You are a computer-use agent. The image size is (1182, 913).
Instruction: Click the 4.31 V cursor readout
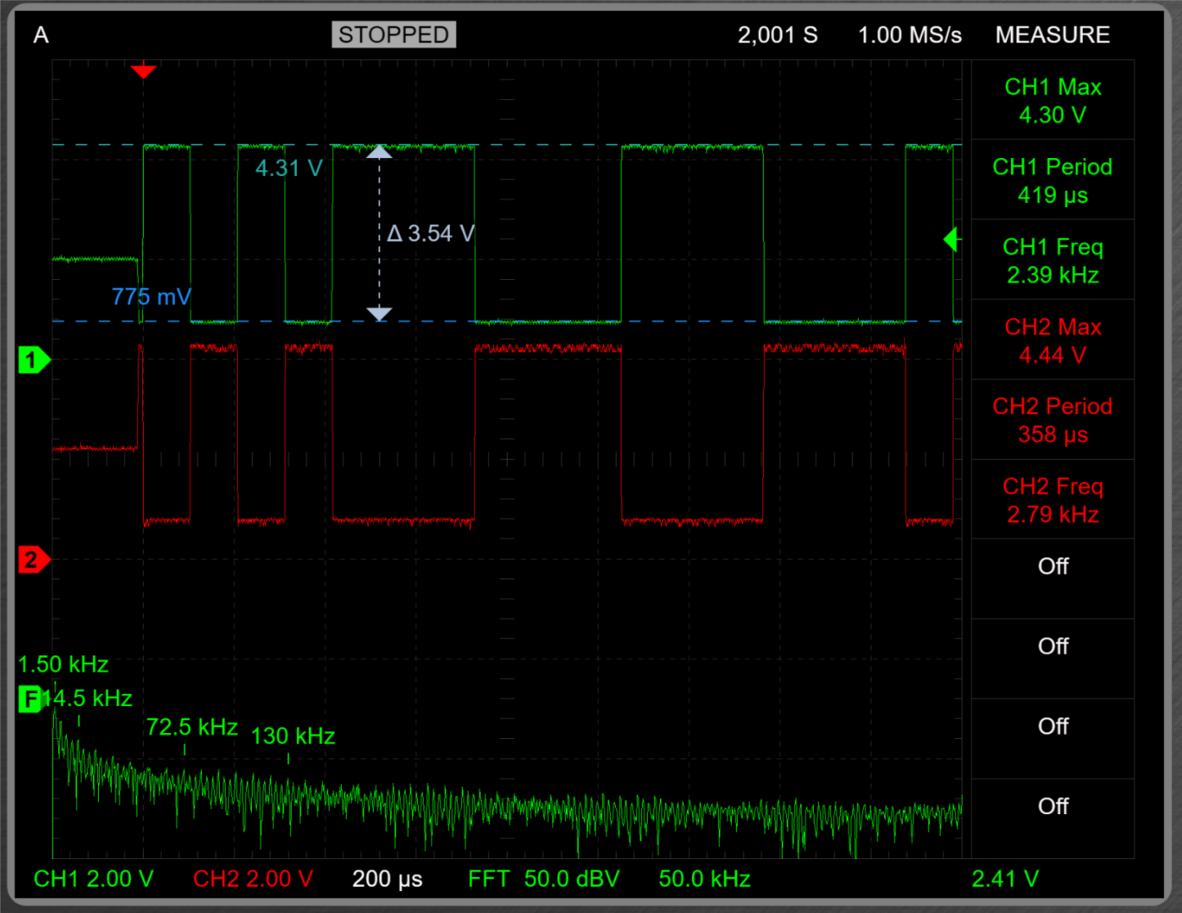289,168
